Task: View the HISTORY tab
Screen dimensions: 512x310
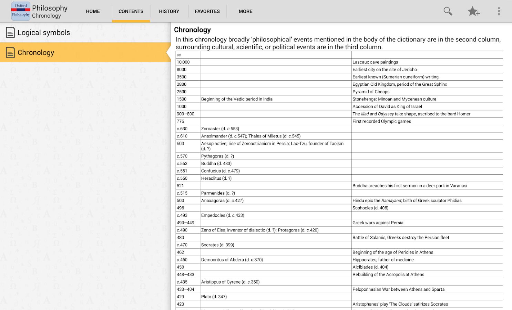Action: click(169, 11)
